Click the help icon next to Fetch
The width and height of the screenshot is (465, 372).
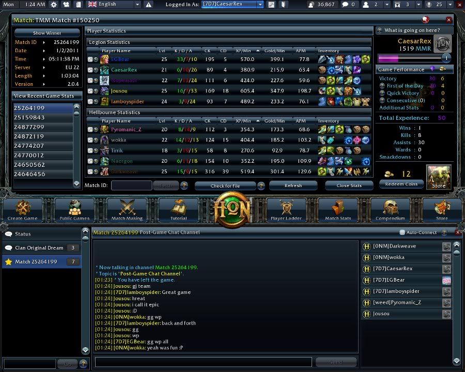(184, 185)
